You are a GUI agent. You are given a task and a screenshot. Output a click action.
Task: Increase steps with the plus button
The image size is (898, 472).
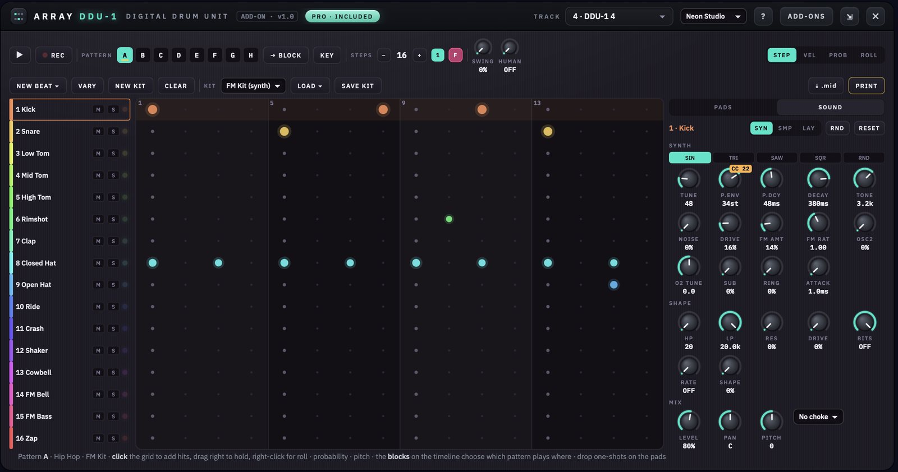click(x=419, y=55)
